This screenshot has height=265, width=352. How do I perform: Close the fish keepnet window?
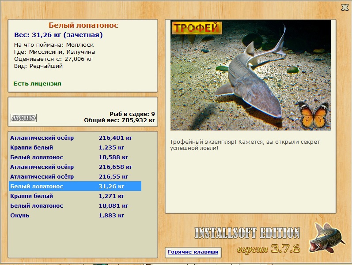coord(345,7)
